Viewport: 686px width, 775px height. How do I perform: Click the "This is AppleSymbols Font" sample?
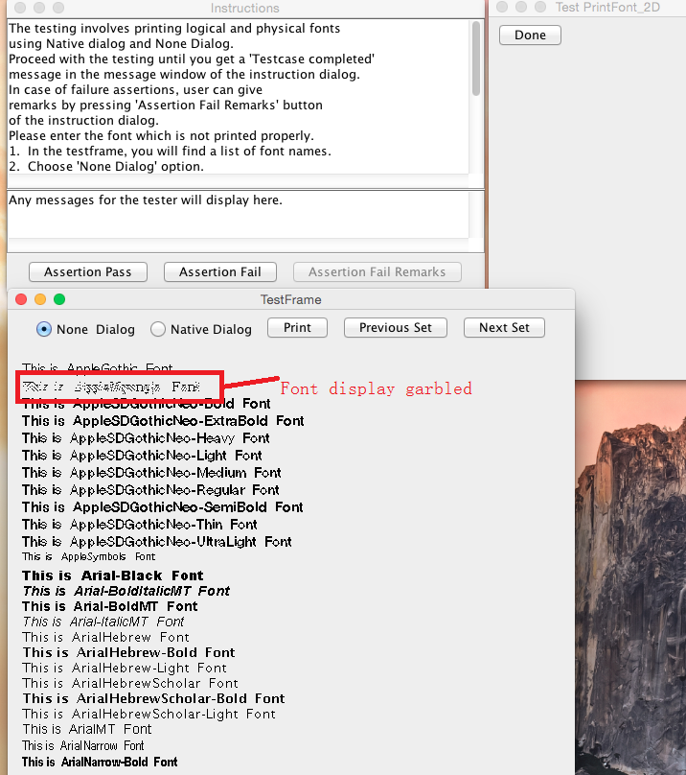coord(88,556)
